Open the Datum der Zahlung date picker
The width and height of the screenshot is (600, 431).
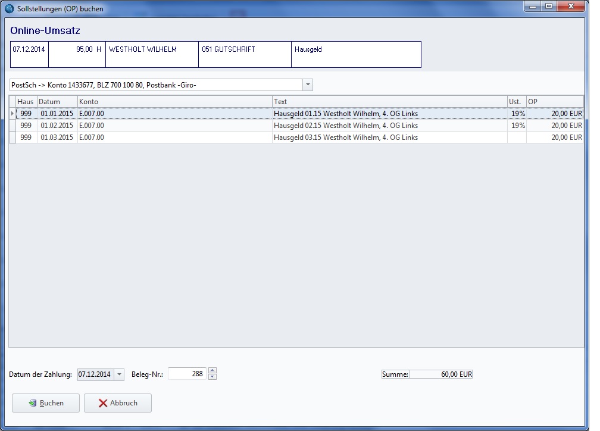click(119, 374)
